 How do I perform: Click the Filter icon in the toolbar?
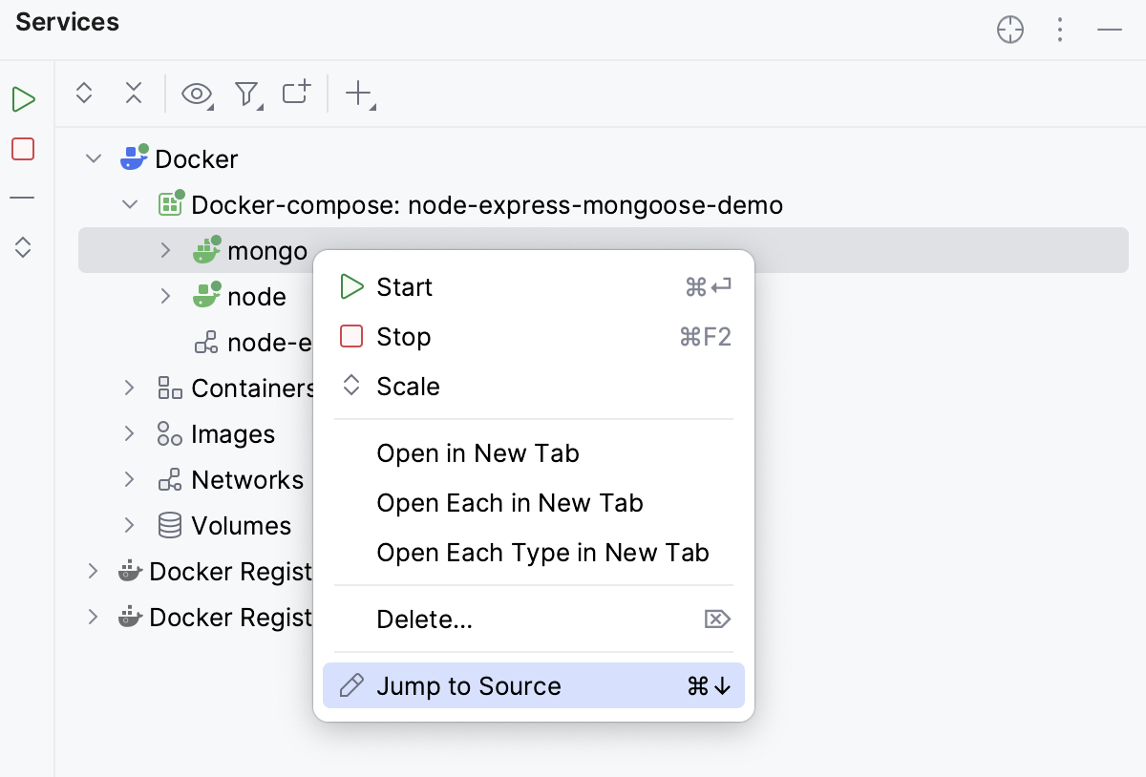click(245, 93)
